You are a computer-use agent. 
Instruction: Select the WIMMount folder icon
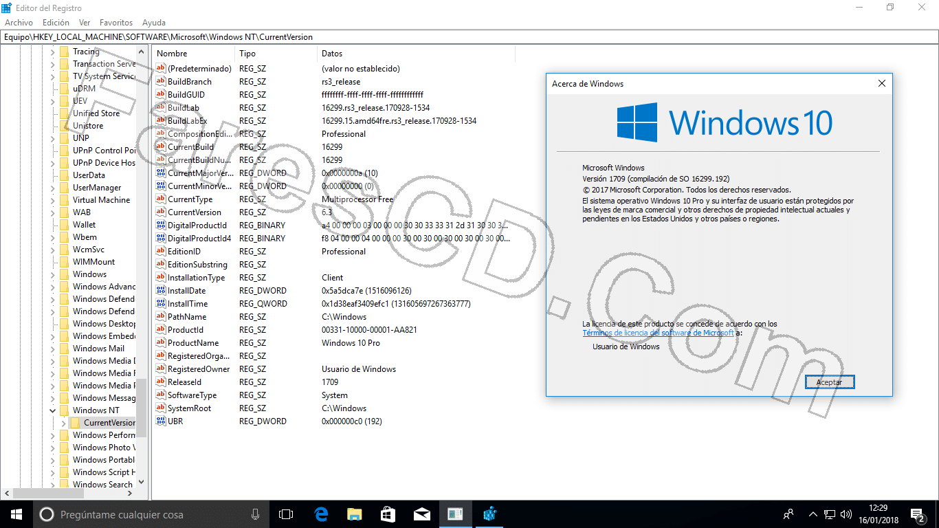(65, 262)
